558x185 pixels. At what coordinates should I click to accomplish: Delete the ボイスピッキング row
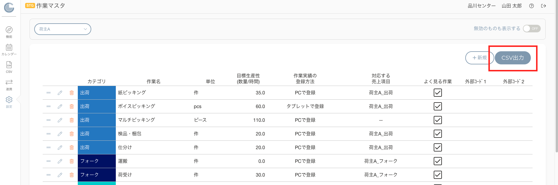click(x=72, y=106)
